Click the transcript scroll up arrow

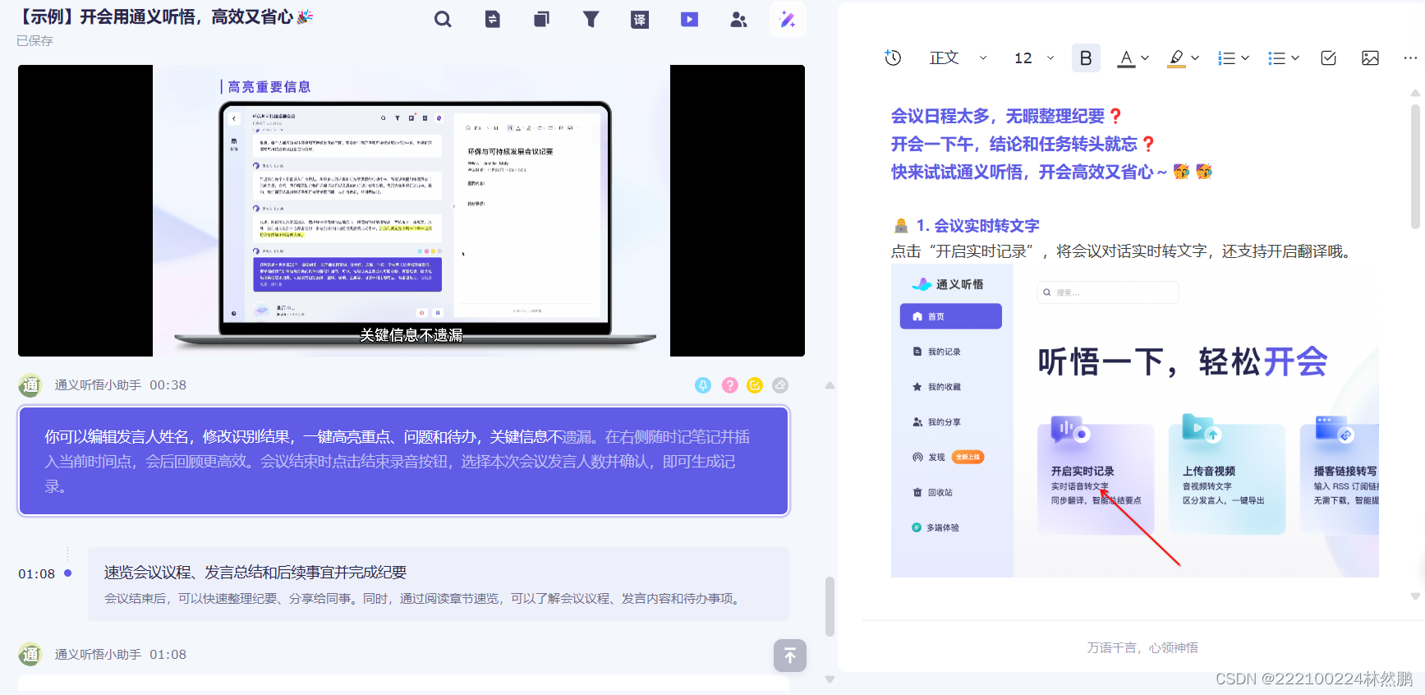[830, 385]
